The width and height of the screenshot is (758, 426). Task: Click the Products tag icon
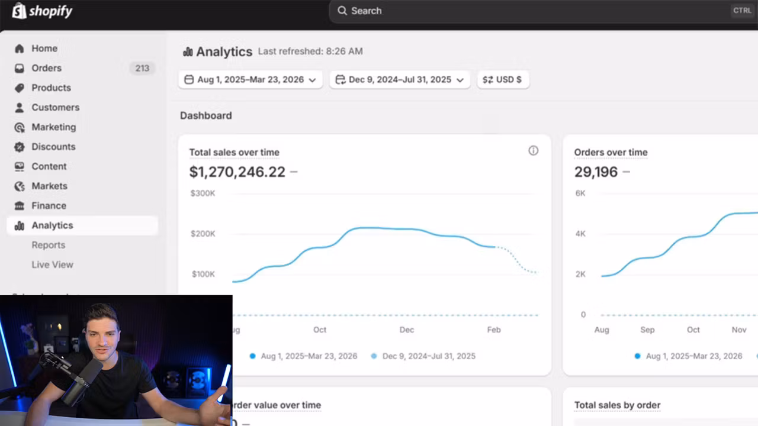coord(20,88)
